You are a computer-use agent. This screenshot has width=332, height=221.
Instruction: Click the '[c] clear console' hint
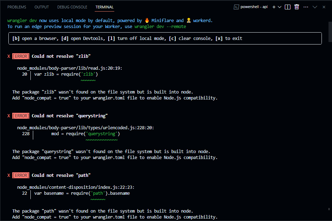190,39
